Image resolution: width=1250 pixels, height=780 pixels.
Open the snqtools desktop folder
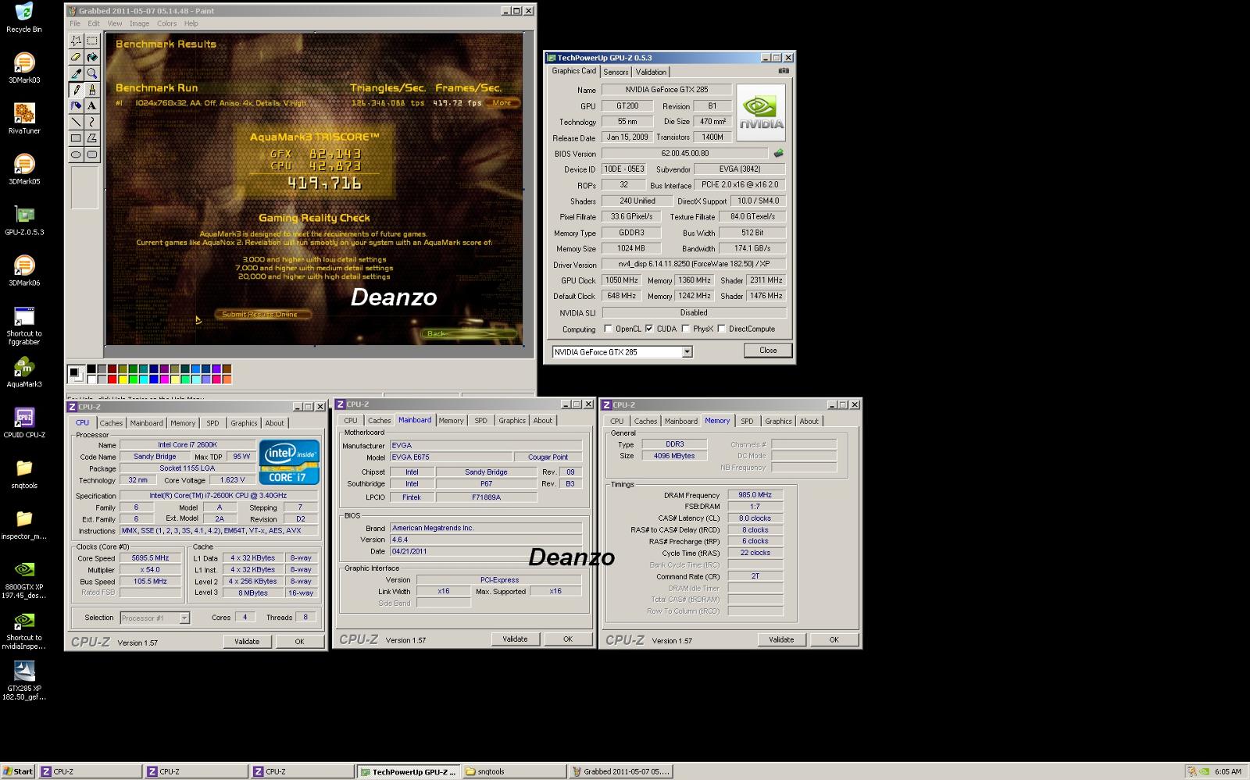[24, 473]
